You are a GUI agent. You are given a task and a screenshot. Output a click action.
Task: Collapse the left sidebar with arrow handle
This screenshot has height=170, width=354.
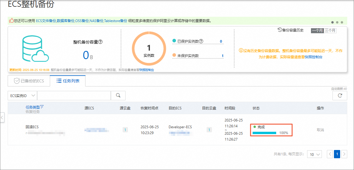pos(2,117)
